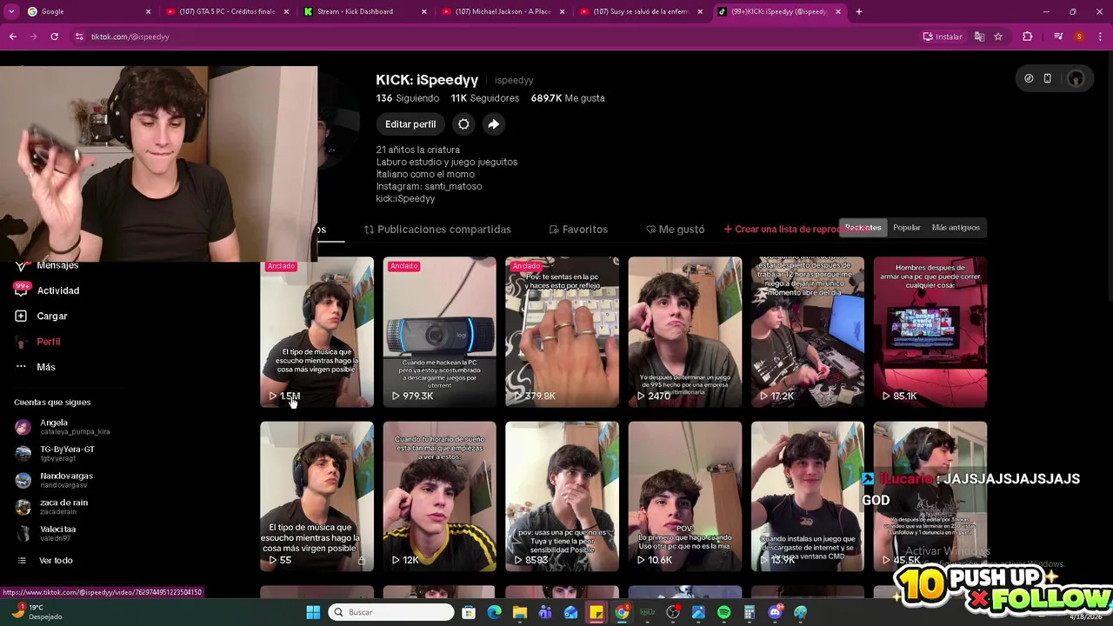Open the Chrome three-dot menu
This screenshot has width=1113, height=626.
click(1099, 37)
